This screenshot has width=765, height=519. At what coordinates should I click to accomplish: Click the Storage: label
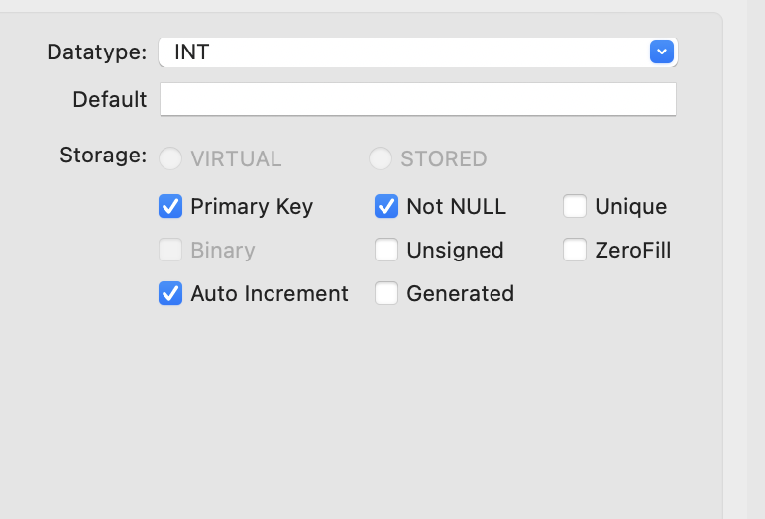pos(103,156)
